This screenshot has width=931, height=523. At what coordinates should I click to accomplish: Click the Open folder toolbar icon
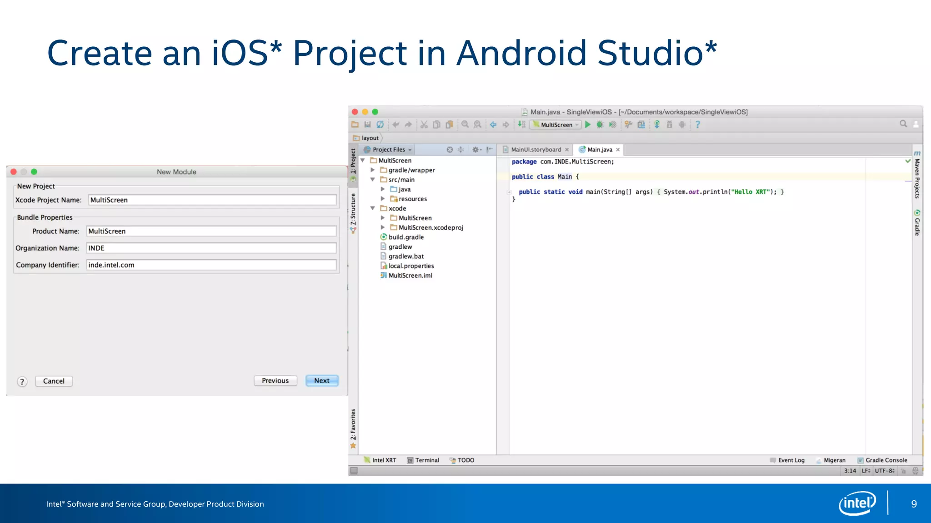click(355, 124)
